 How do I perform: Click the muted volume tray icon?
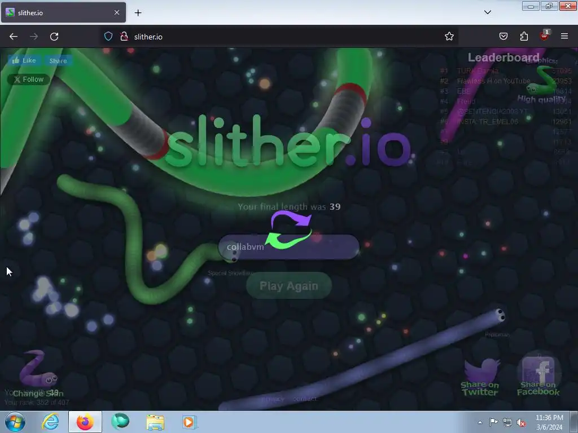coord(521,422)
